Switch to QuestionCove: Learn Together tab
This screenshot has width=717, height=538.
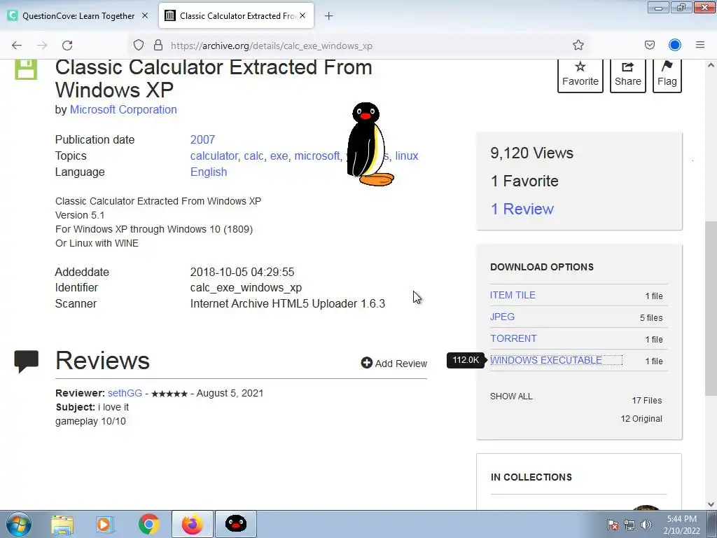click(78, 16)
